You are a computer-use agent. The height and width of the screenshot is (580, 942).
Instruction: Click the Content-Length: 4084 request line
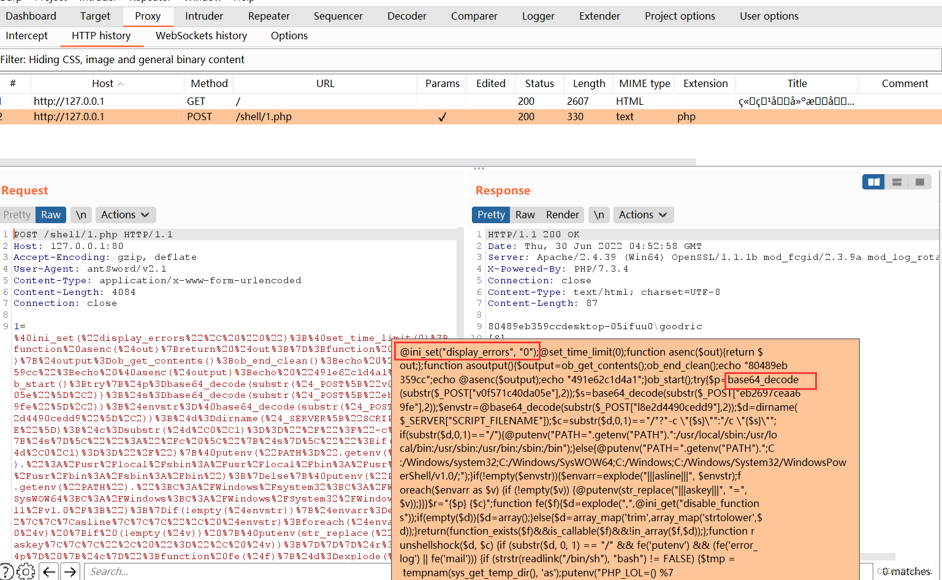click(x=74, y=292)
